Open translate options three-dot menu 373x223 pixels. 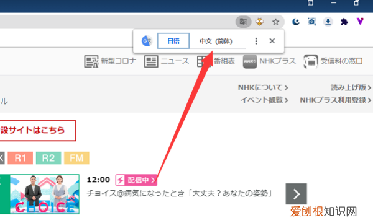[256, 41]
